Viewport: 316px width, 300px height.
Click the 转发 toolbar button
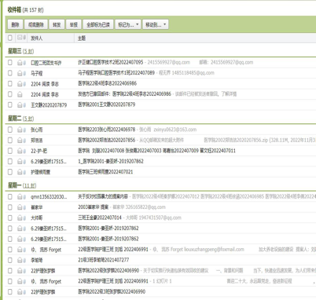[x=57, y=24]
